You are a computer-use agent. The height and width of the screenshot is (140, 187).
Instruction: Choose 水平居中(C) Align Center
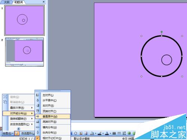[x=53, y=100]
